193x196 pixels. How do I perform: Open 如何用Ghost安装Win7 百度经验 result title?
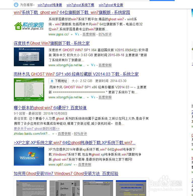coord(66,173)
